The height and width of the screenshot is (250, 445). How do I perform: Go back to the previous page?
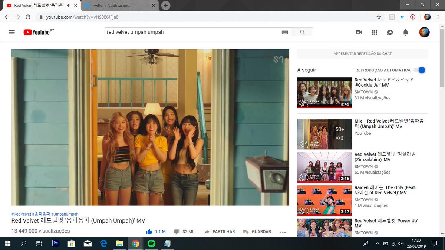pos(7,17)
